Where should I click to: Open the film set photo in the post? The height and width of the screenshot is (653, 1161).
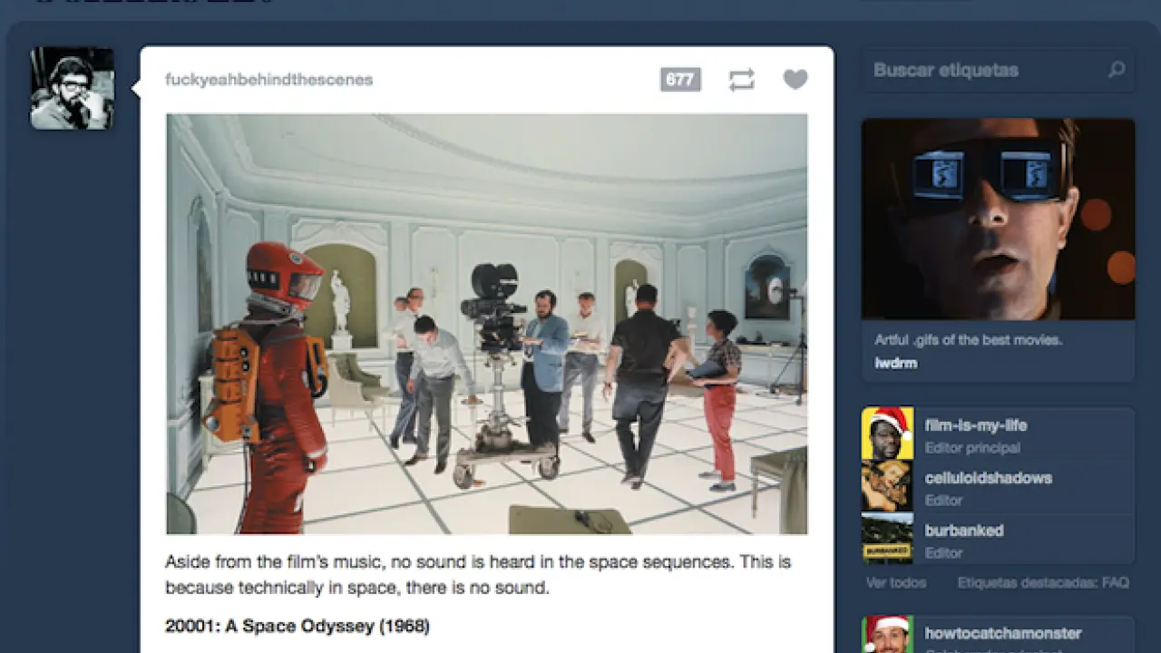tap(486, 324)
